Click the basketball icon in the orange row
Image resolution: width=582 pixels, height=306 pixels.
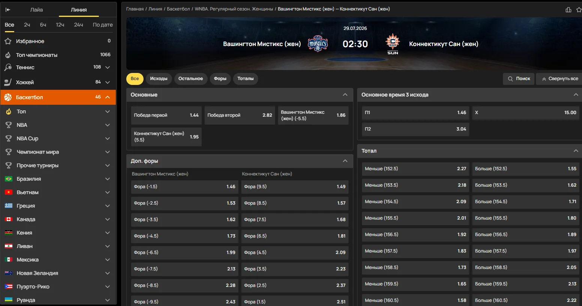tap(8, 97)
